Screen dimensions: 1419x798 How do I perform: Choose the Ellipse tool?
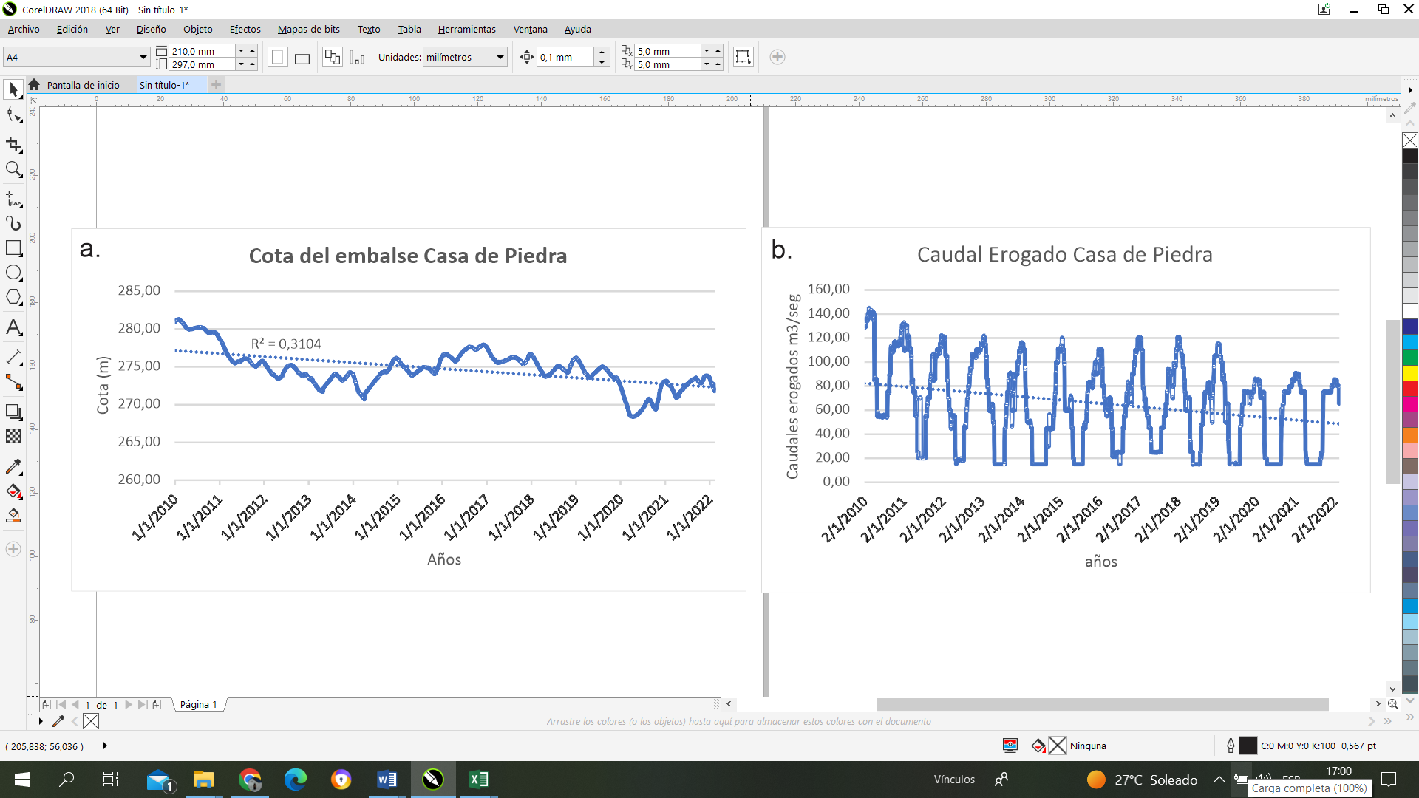click(13, 273)
